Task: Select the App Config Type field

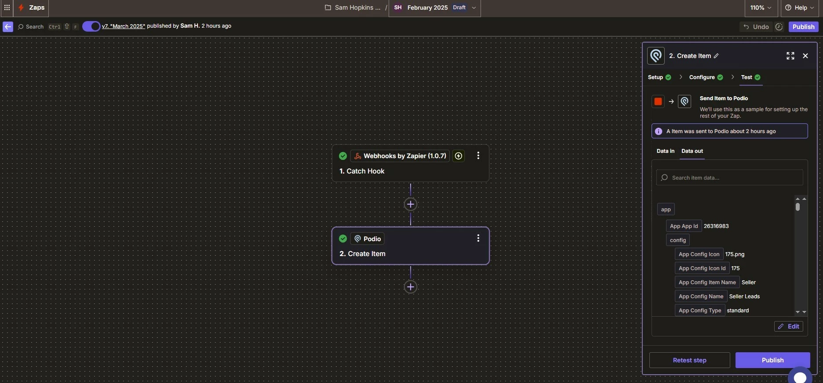Action: [x=700, y=311]
